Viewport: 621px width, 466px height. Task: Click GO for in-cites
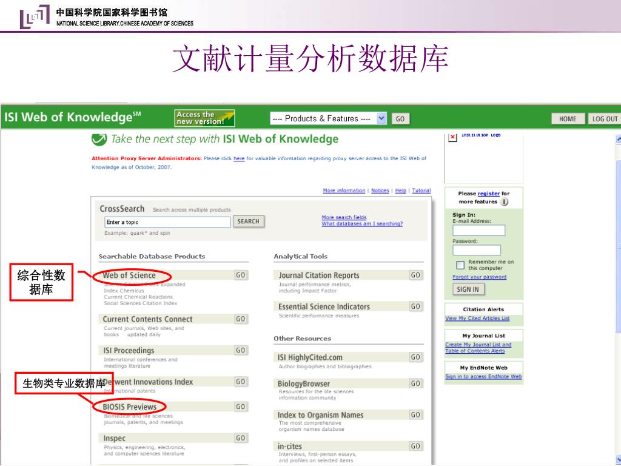point(415,446)
